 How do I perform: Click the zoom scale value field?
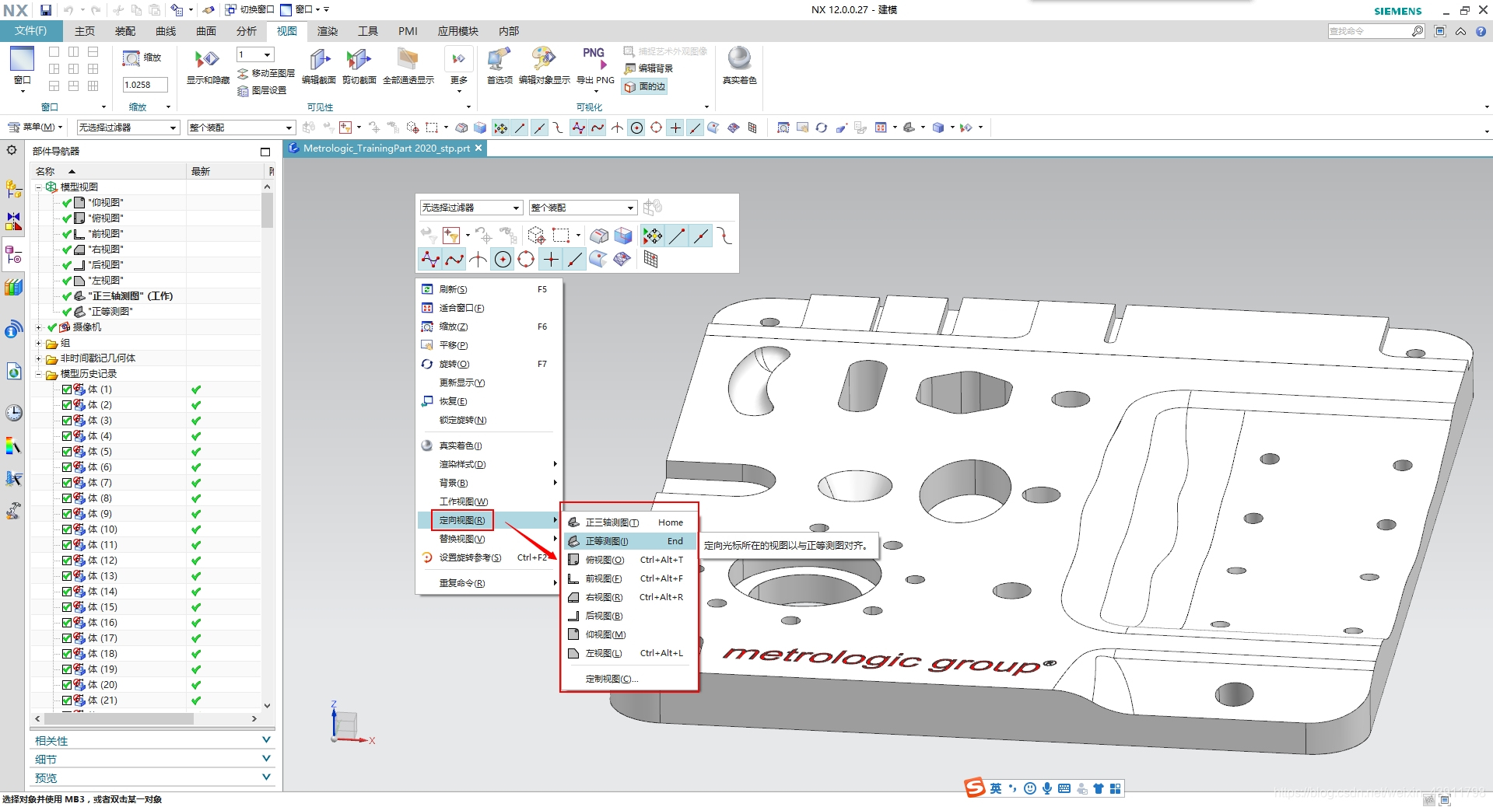coord(145,85)
